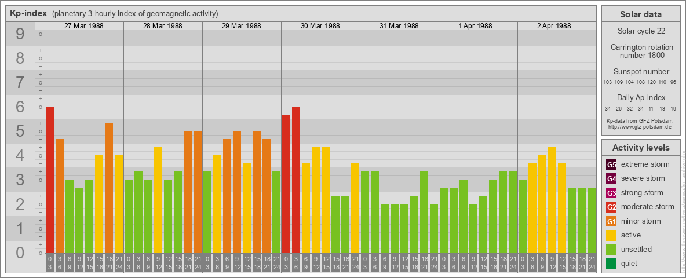Click the red 0-3h bar on 30 Mar

click(286, 184)
